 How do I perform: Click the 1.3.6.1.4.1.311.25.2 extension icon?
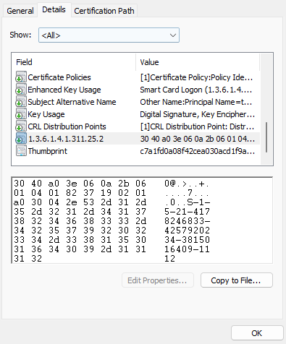pos(21,139)
